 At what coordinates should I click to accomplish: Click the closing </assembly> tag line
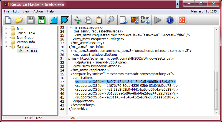pyautogui.click(x=78, y=109)
